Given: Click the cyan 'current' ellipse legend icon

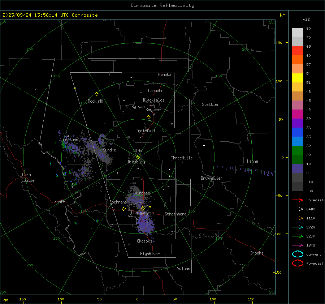Looking at the screenshot, I should tap(298, 254).
